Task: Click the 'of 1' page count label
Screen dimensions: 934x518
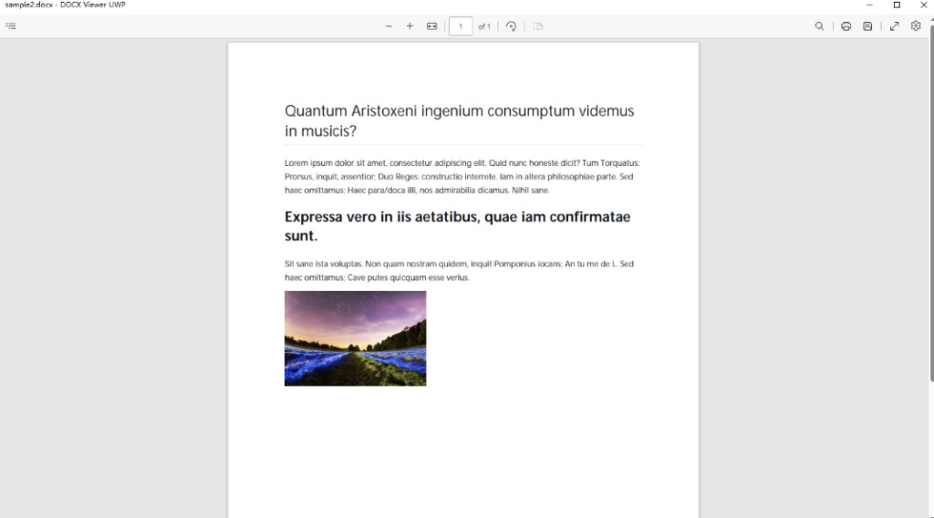Action: [x=484, y=26]
